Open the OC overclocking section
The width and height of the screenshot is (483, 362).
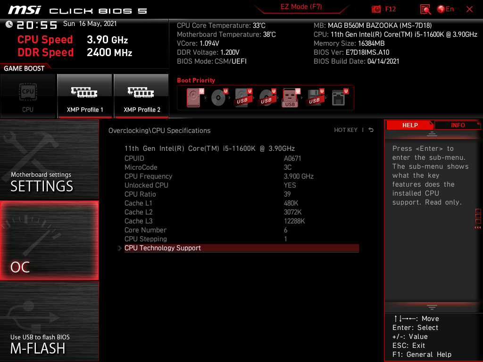click(x=49, y=240)
